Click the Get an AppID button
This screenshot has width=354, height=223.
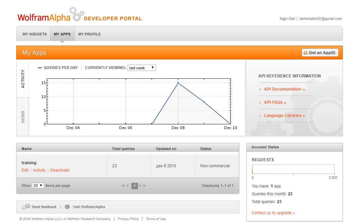(x=320, y=52)
